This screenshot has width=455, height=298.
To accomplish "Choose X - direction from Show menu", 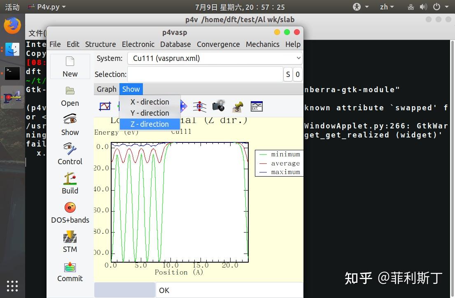I will pyautogui.click(x=150, y=102).
